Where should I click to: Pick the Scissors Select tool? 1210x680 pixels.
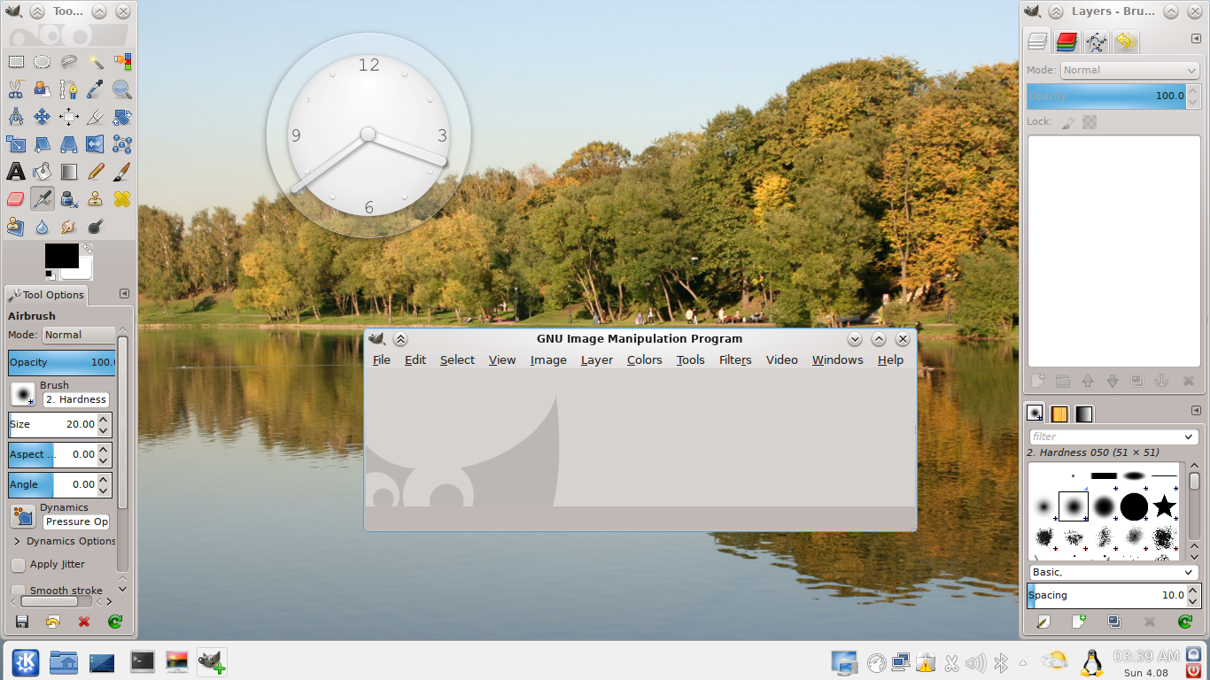16,89
